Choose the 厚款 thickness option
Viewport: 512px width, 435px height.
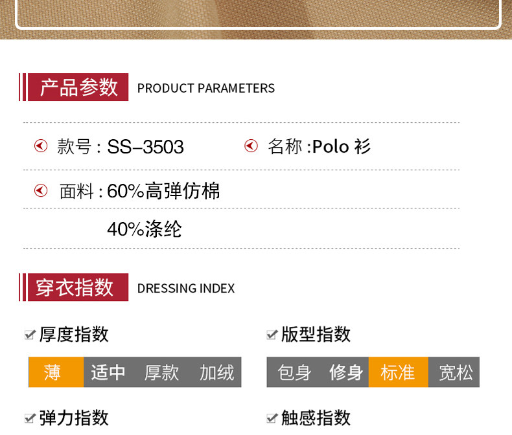tap(161, 372)
